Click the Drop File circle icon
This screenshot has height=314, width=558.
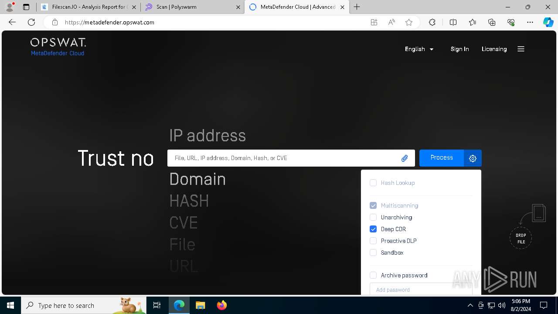pos(521,238)
